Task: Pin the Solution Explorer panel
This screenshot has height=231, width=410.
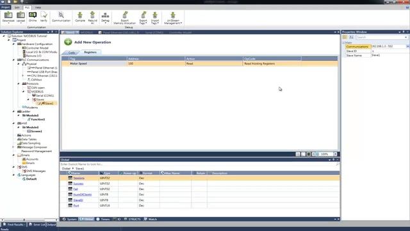Action: coord(52,32)
